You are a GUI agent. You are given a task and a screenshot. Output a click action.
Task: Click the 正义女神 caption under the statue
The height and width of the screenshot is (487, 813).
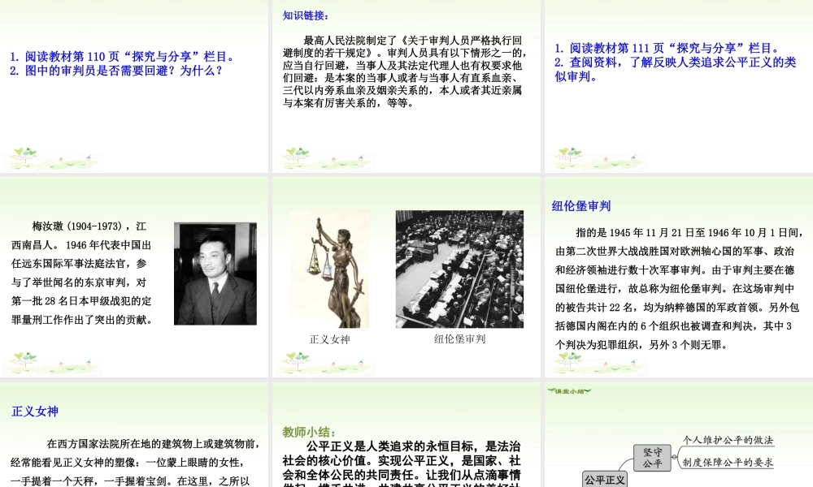329,339
